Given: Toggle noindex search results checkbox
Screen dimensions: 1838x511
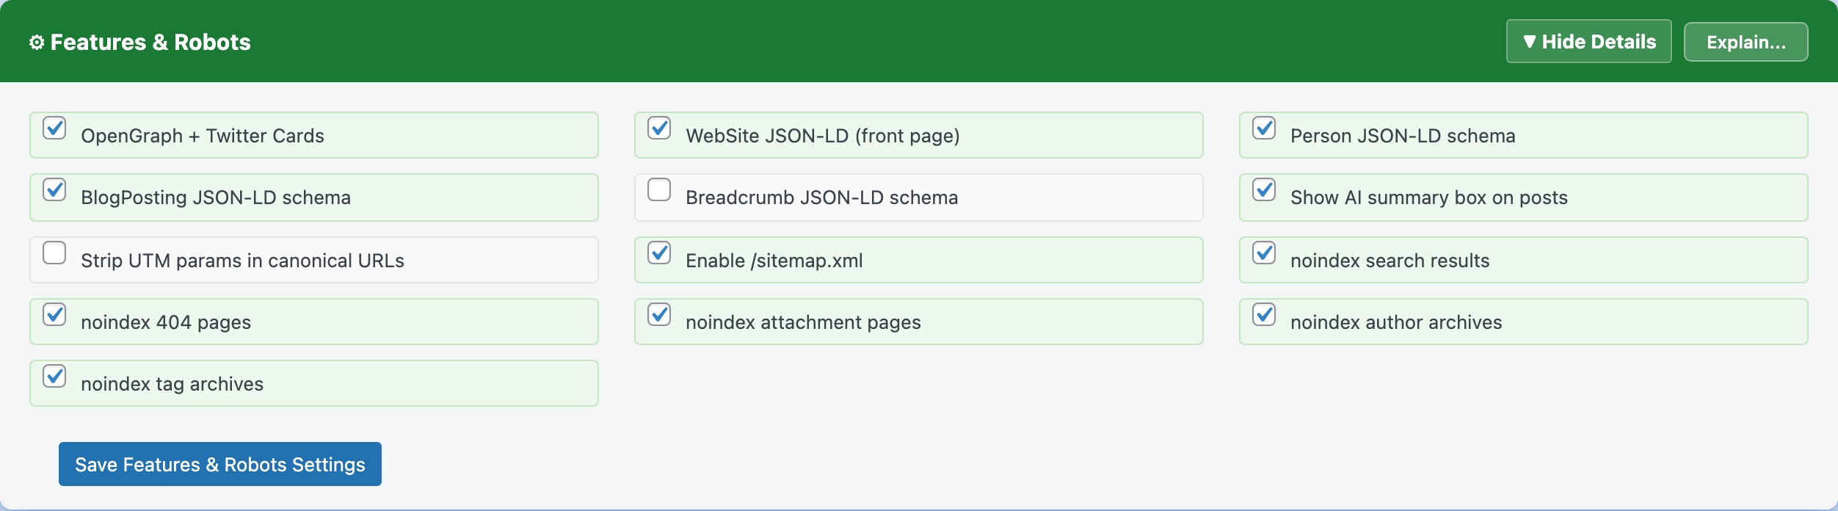Looking at the screenshot, I should point(1264,253).
